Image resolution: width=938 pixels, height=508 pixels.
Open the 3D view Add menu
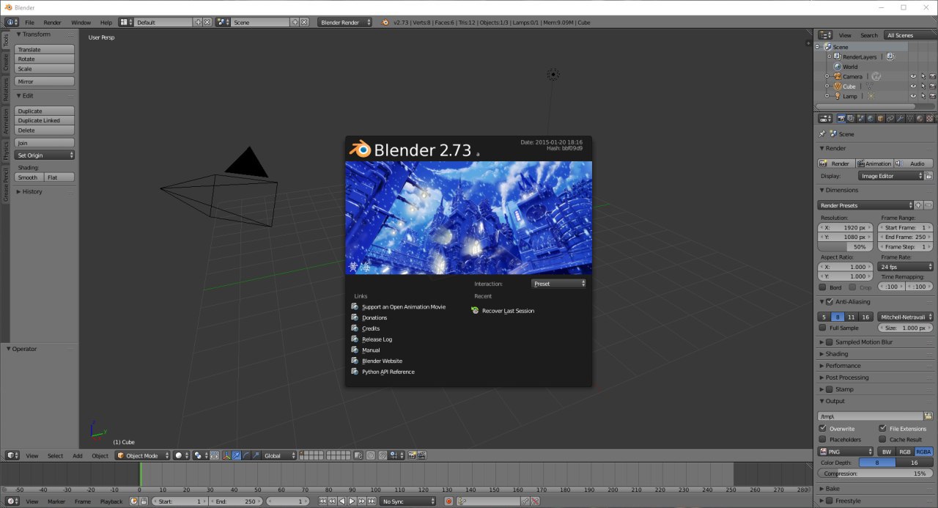[x=78, y=456]
